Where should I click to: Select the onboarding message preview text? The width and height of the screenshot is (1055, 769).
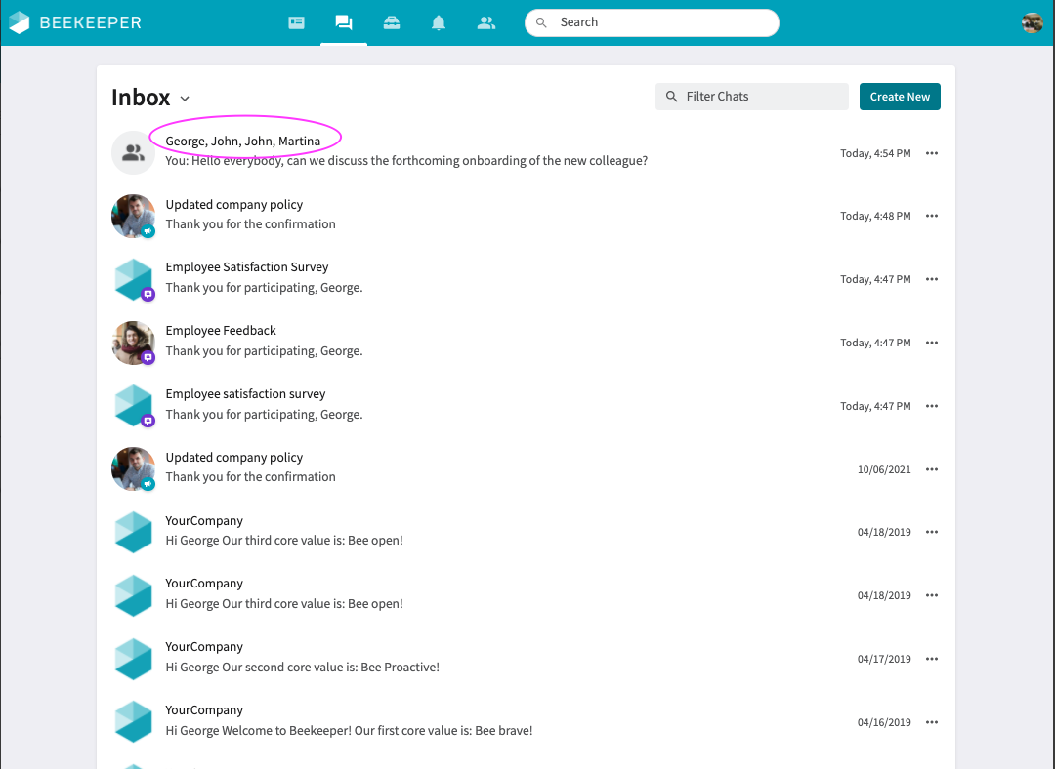(x=406, y=161)
